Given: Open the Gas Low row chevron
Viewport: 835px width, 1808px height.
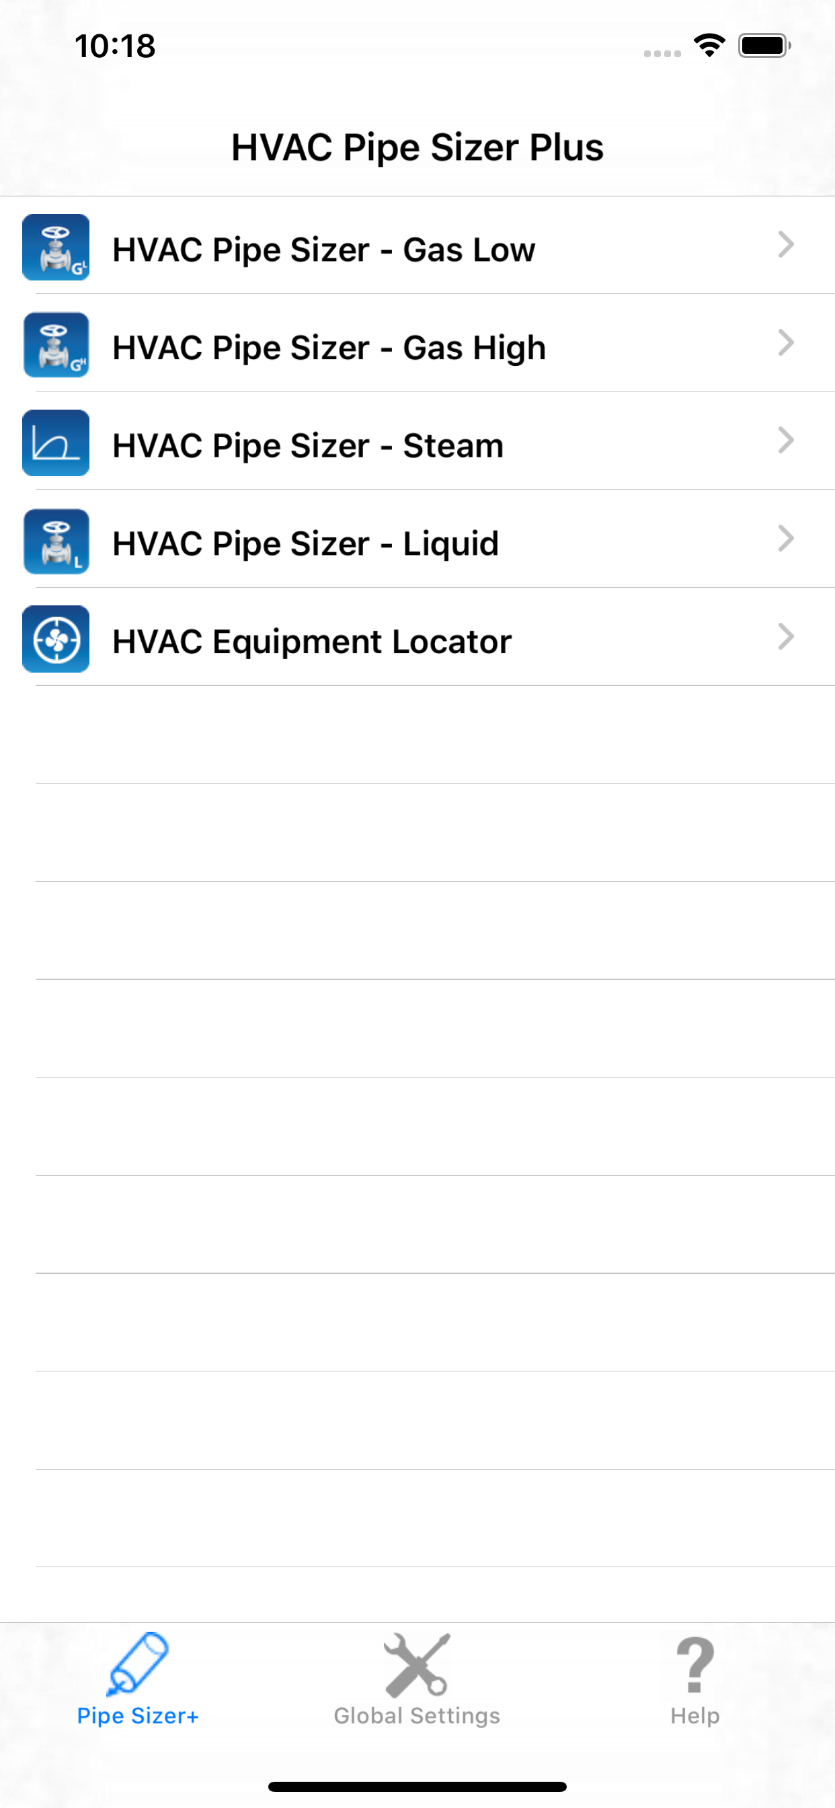Looking at the screenshot, I should (786, 244).
